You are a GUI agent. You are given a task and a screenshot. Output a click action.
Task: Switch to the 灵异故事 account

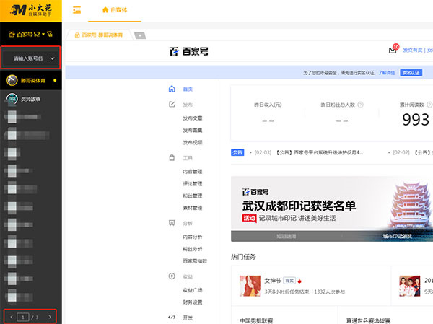point(31,99)
